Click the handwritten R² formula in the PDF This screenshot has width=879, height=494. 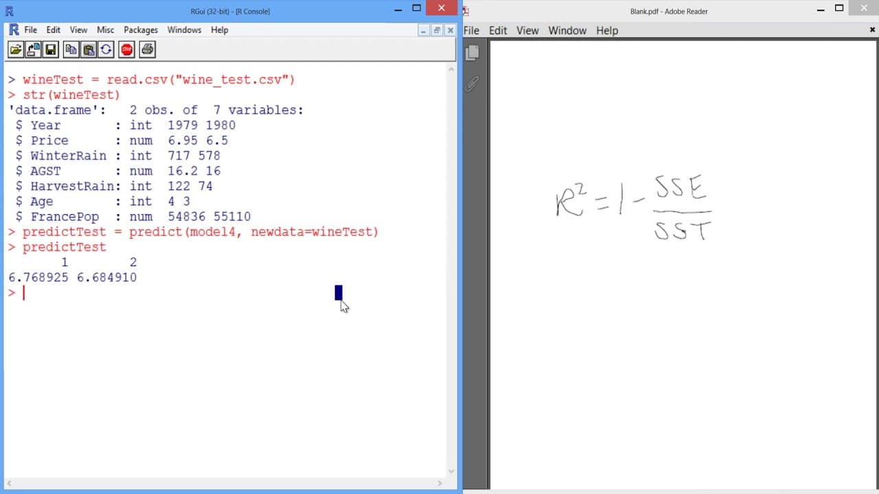point(634,207)
